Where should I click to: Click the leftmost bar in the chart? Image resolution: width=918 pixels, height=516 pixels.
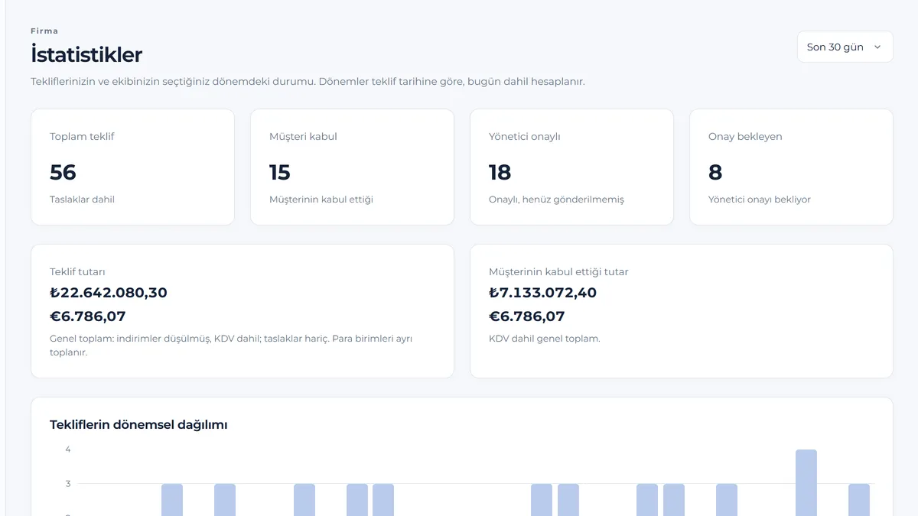point(172,500)
